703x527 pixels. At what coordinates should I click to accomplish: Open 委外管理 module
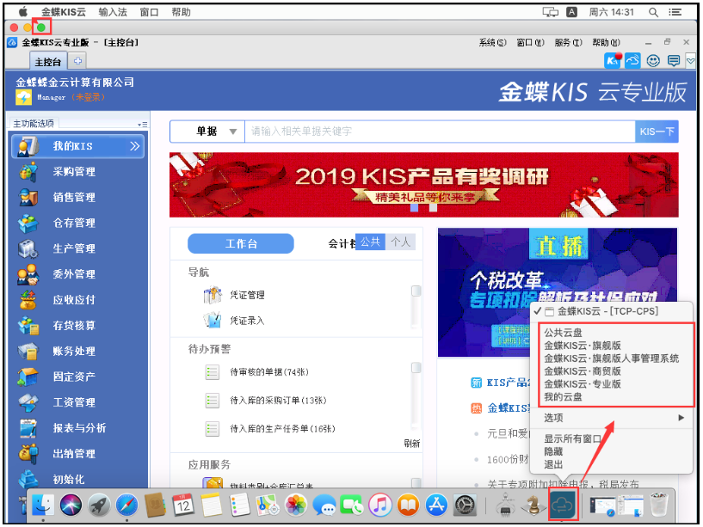click(74, 274)
